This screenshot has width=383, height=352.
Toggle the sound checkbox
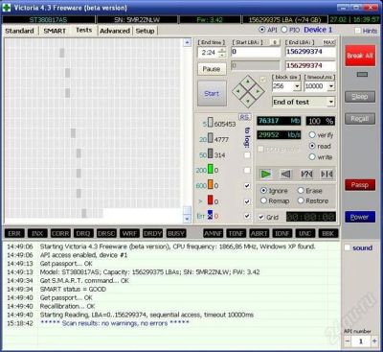tap(348, 247)
